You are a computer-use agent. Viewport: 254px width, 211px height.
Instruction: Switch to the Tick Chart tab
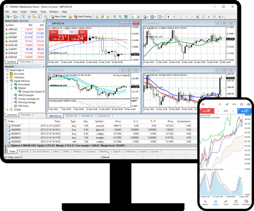point(25,62)
